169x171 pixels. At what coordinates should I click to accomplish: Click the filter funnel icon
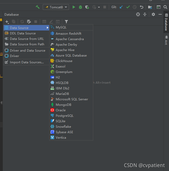tap(66, 22)
